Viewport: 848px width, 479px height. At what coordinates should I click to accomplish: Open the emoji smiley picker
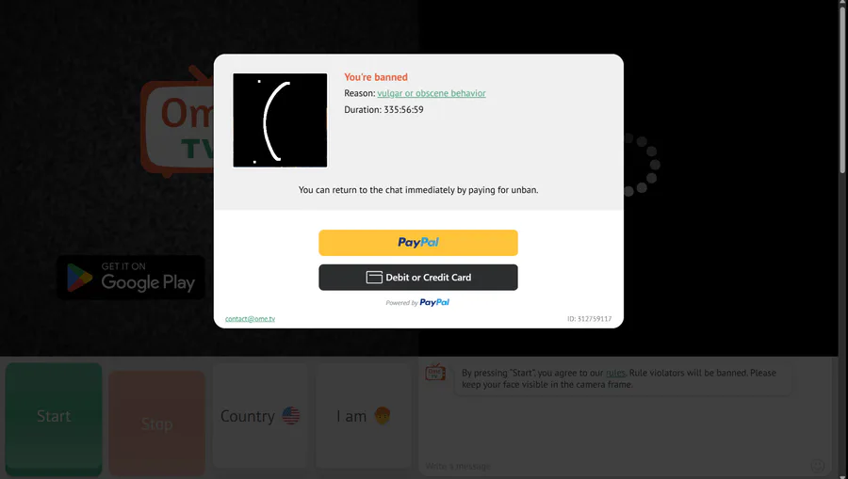pyautogui.click(x=818, y=466)
